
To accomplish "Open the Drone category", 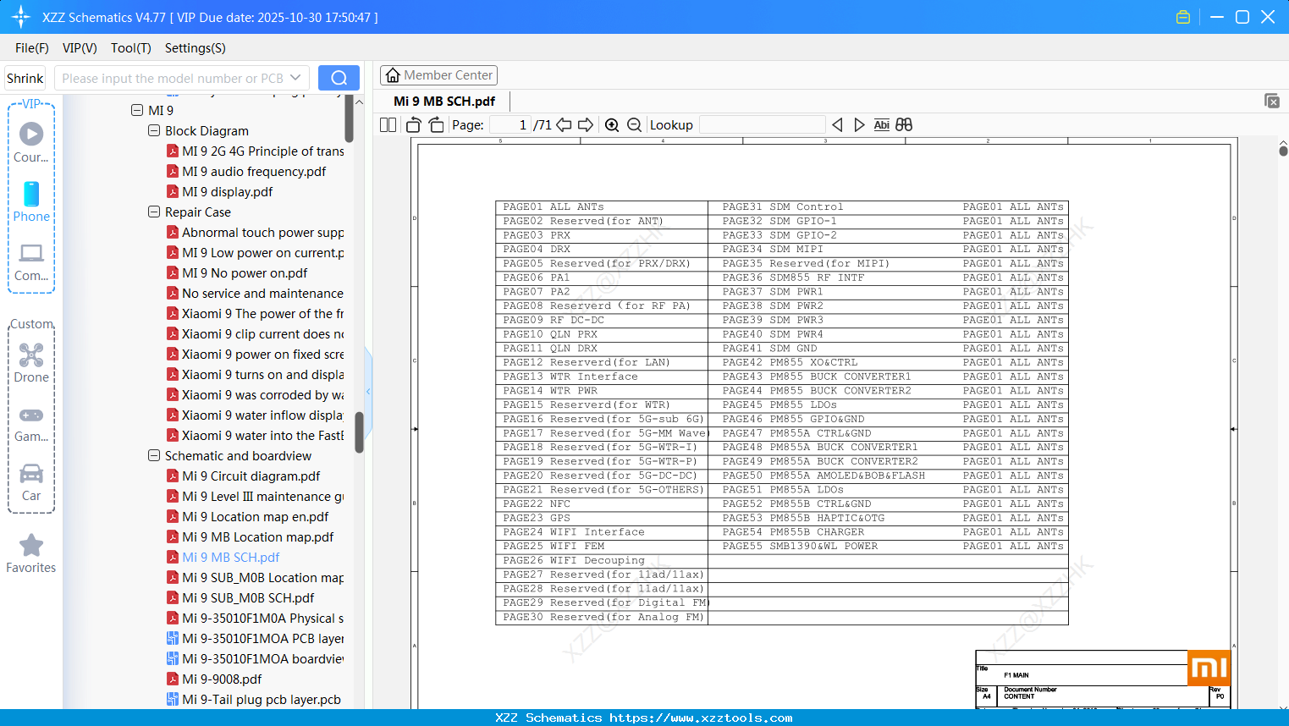I will coord(31,363).
